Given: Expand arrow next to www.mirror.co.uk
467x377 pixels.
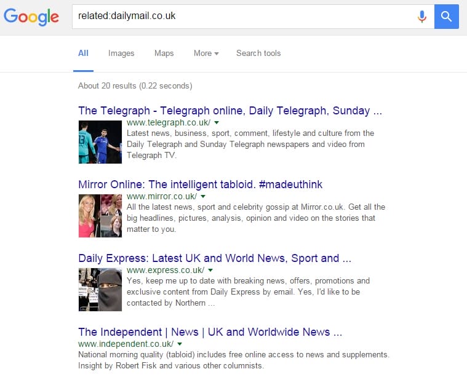Looking at the screenshot, I should [203, 197].
